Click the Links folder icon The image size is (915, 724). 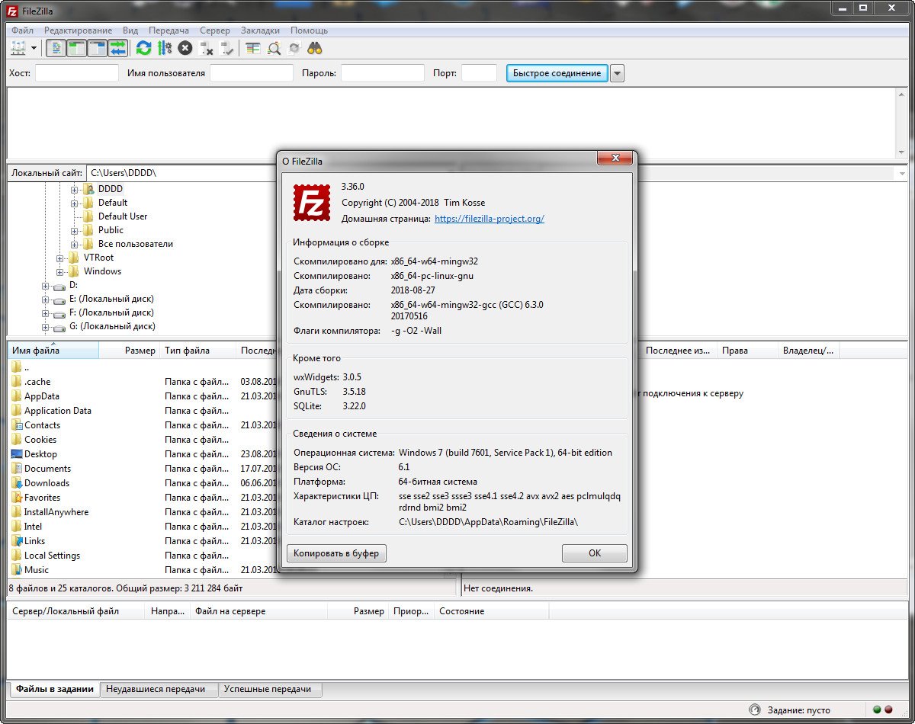point(18,541)
